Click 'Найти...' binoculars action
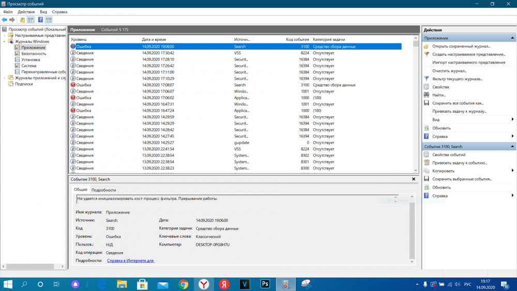The height and width of the screenshot is (291, 517). pos(439,95)
